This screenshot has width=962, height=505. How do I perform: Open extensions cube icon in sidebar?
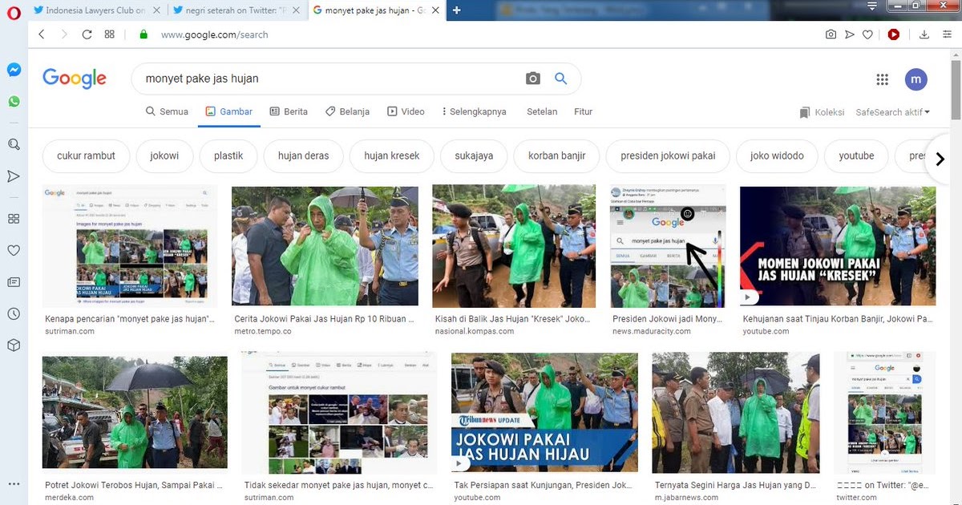point(14,345)
